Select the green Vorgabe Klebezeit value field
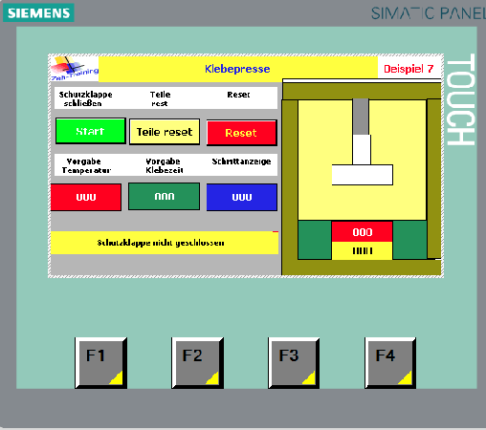486x430 pixels. tap(165, 197)
